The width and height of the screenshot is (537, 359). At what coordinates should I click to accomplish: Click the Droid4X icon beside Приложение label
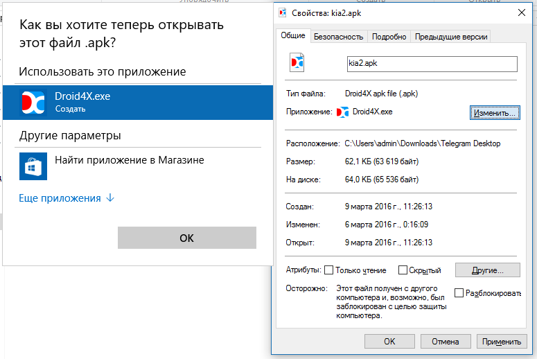[x=342, y=112]
